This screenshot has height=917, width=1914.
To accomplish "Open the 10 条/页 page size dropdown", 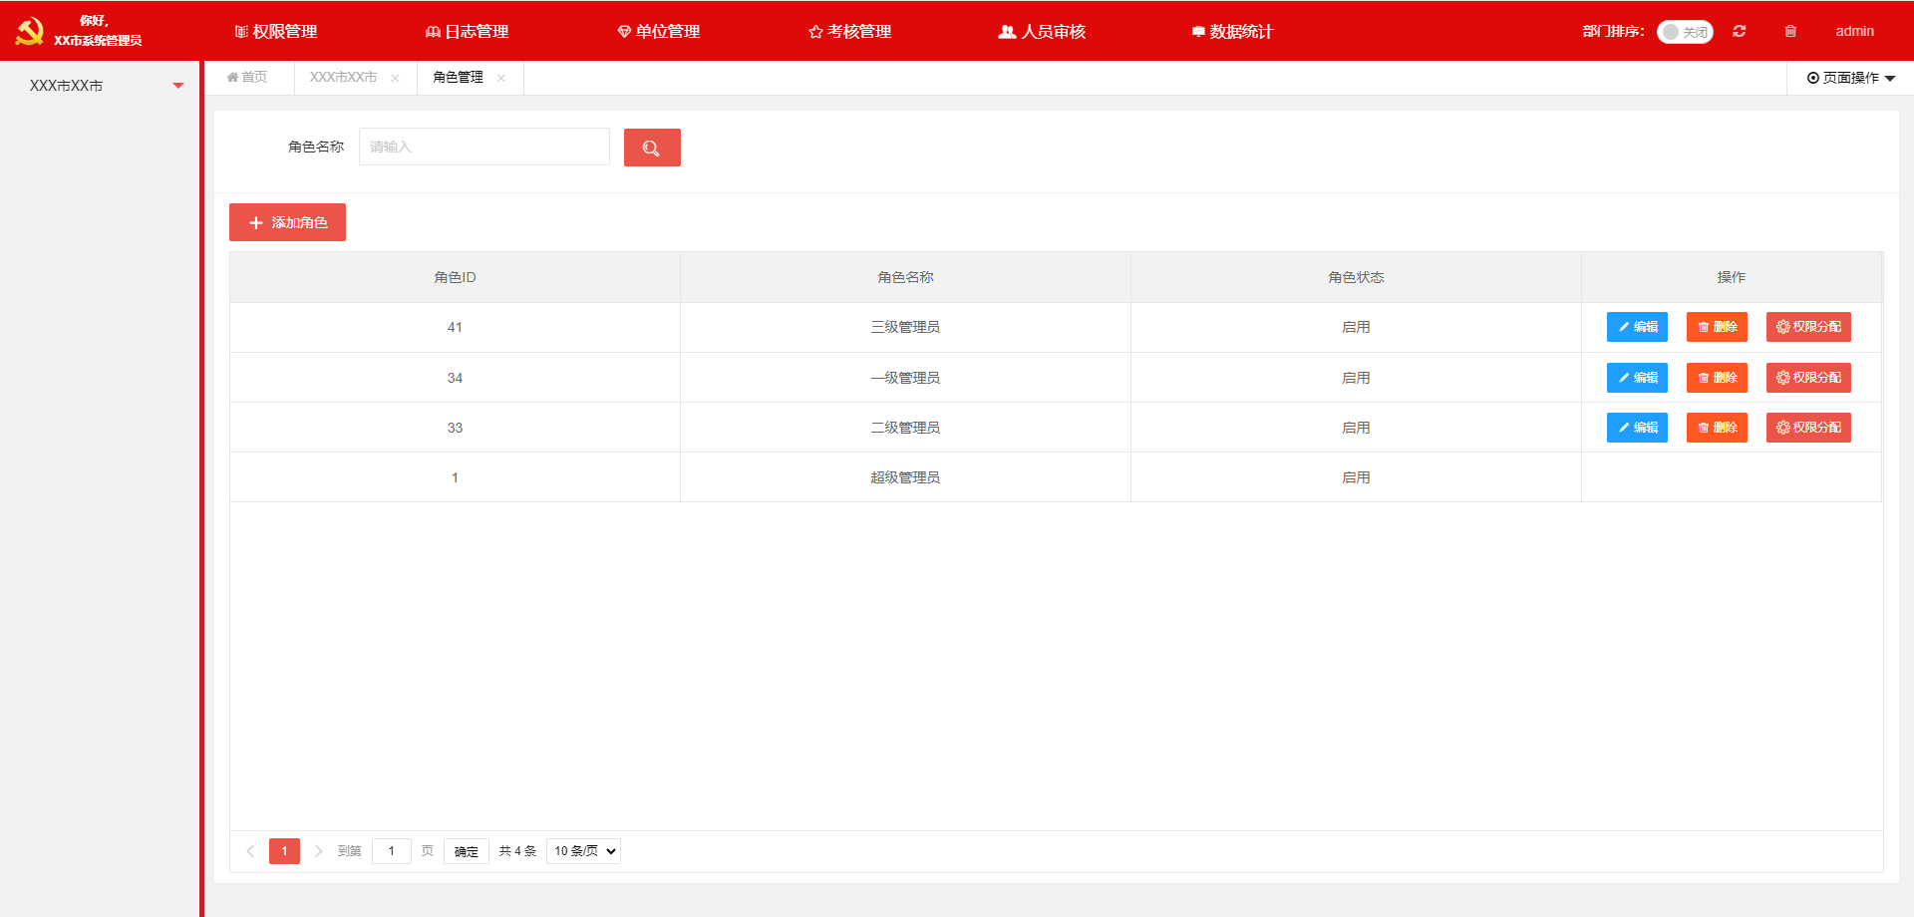I will point(583,851).
